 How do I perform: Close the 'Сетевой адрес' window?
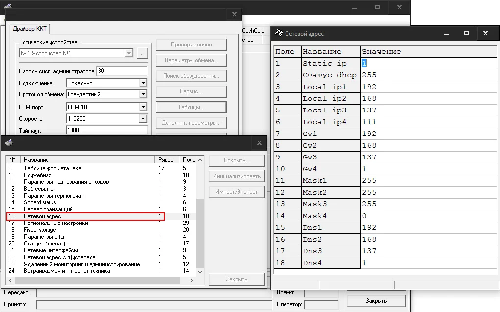485,33
